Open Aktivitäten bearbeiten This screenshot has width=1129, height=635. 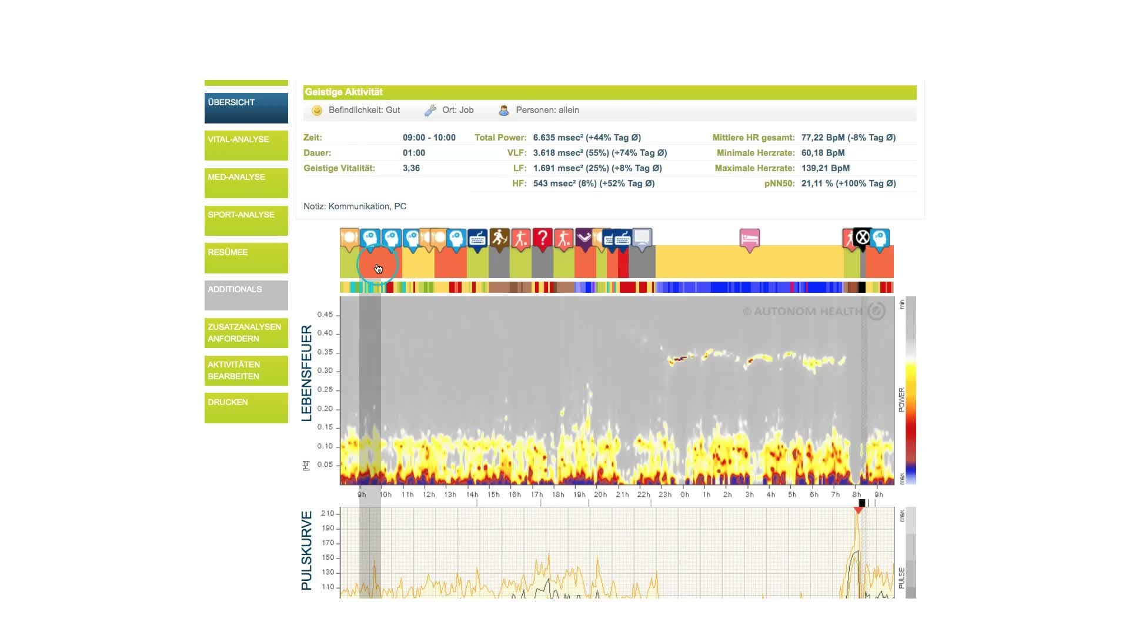point(246,370)
